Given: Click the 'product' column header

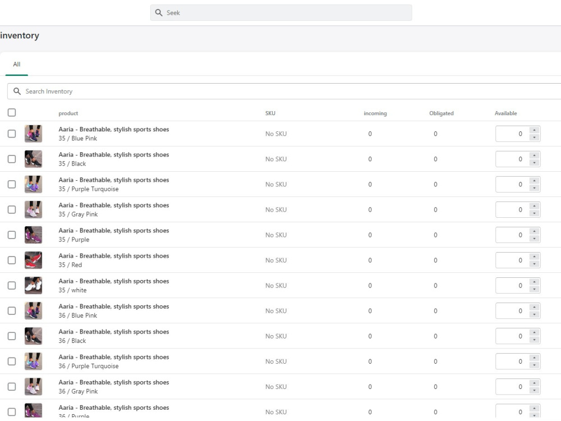Looking at the screenshot, I should click(x=68, y=113).
